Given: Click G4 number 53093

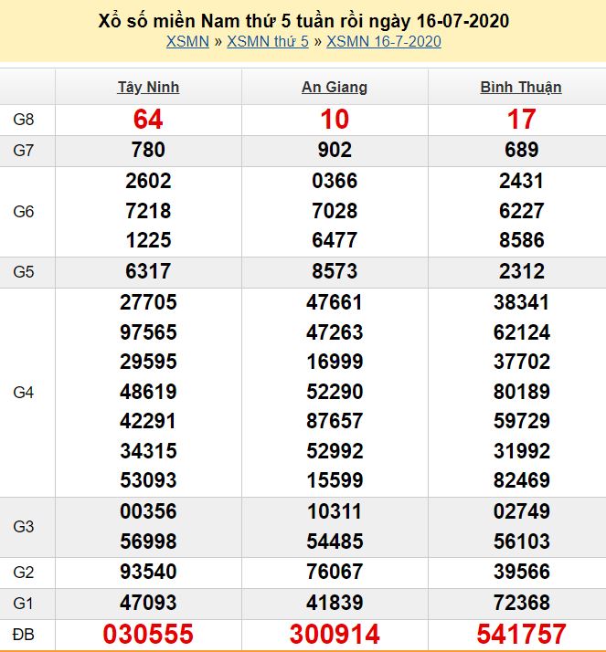Looking at the screenshot, I should pos(149,480).
